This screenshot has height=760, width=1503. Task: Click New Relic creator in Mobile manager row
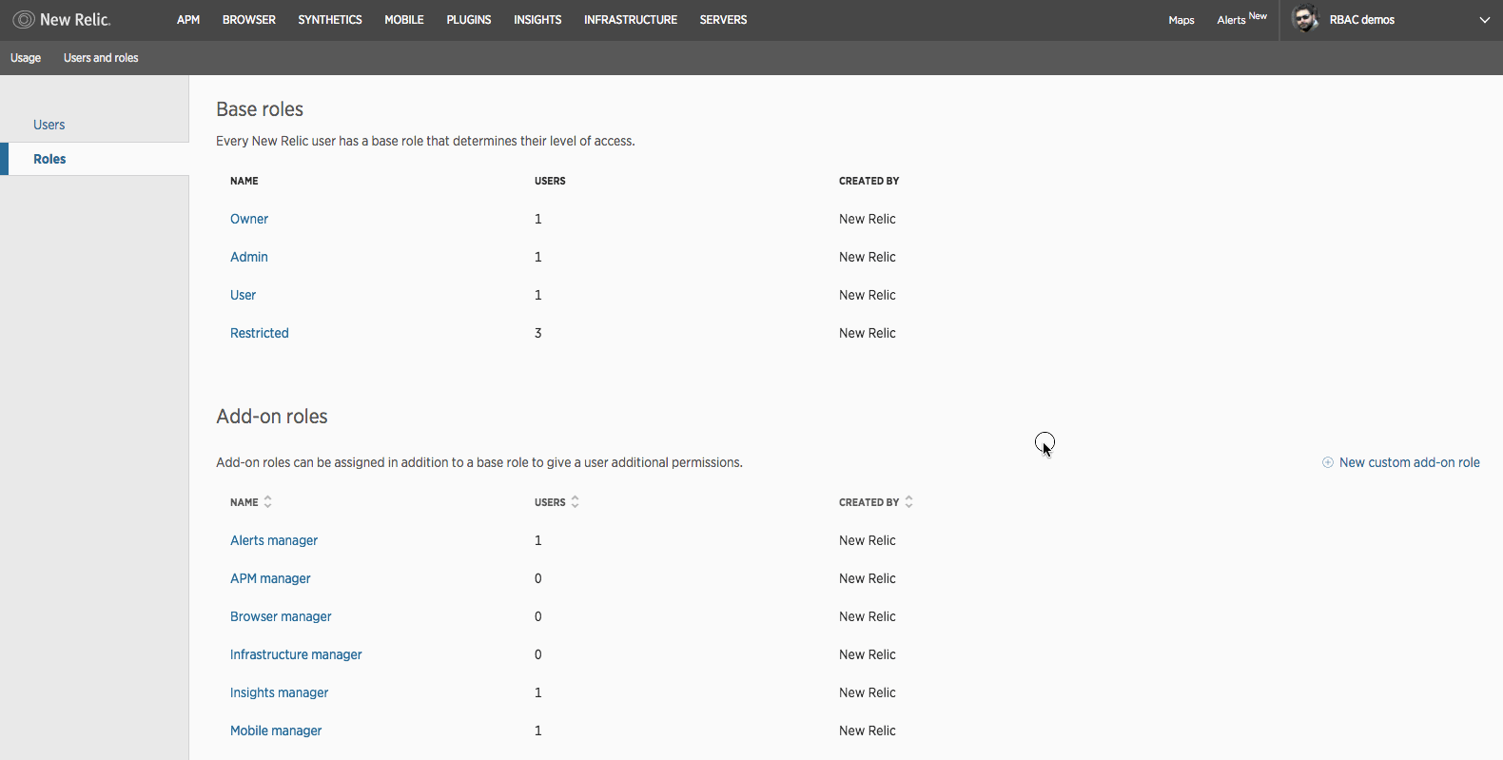pyautogui.click(x=868, y=731)
